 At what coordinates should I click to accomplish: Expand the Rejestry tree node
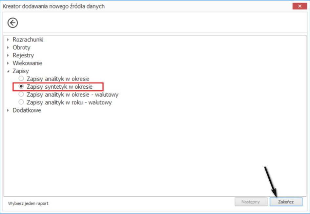pos(8,55)
